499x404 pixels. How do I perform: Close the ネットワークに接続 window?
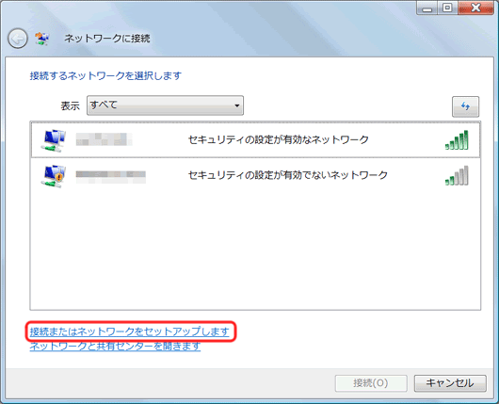tap(475, 8)
